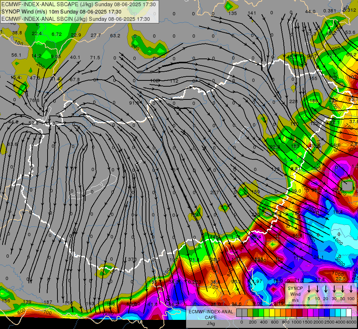Click the 76.6 value on the map
358x329 pixels.
[34, 101]
